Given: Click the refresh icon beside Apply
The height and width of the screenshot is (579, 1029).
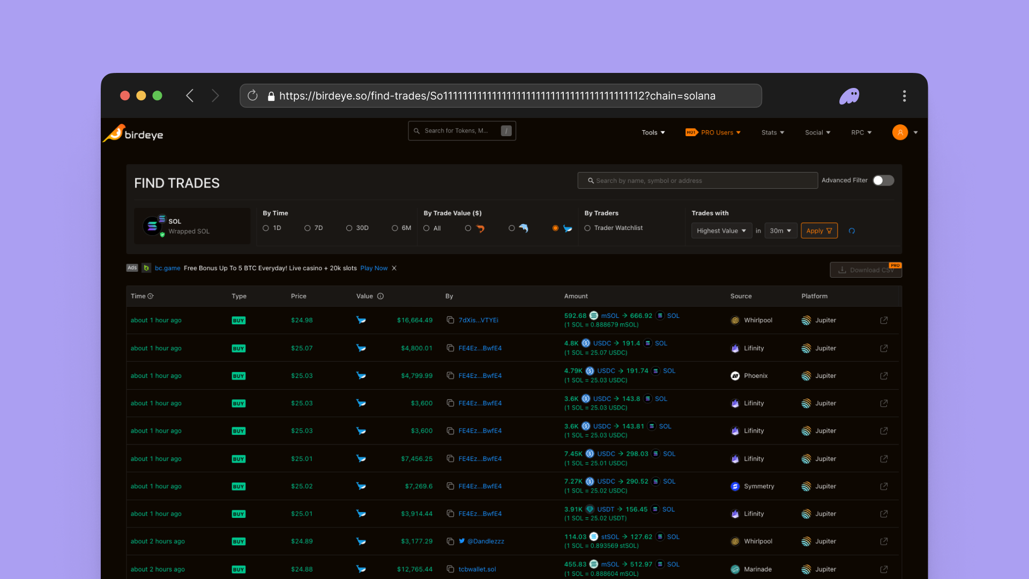Looking at the screenshot, I should click(x=852, y=231).
